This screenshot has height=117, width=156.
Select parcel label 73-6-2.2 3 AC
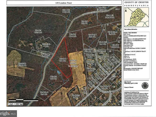(x=76, y=96)
